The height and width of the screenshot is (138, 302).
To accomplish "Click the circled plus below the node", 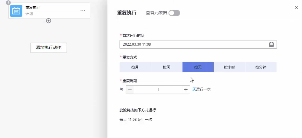I will point(48,21).
